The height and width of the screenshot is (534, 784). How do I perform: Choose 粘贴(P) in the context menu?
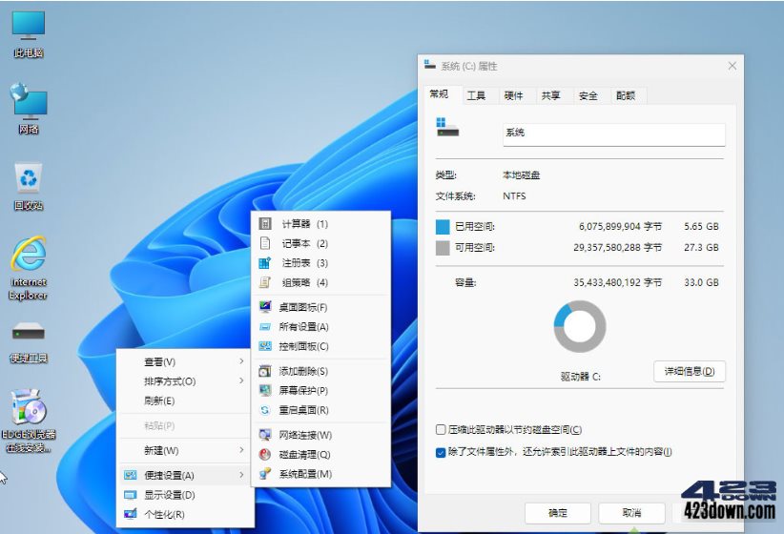[185, 425]
